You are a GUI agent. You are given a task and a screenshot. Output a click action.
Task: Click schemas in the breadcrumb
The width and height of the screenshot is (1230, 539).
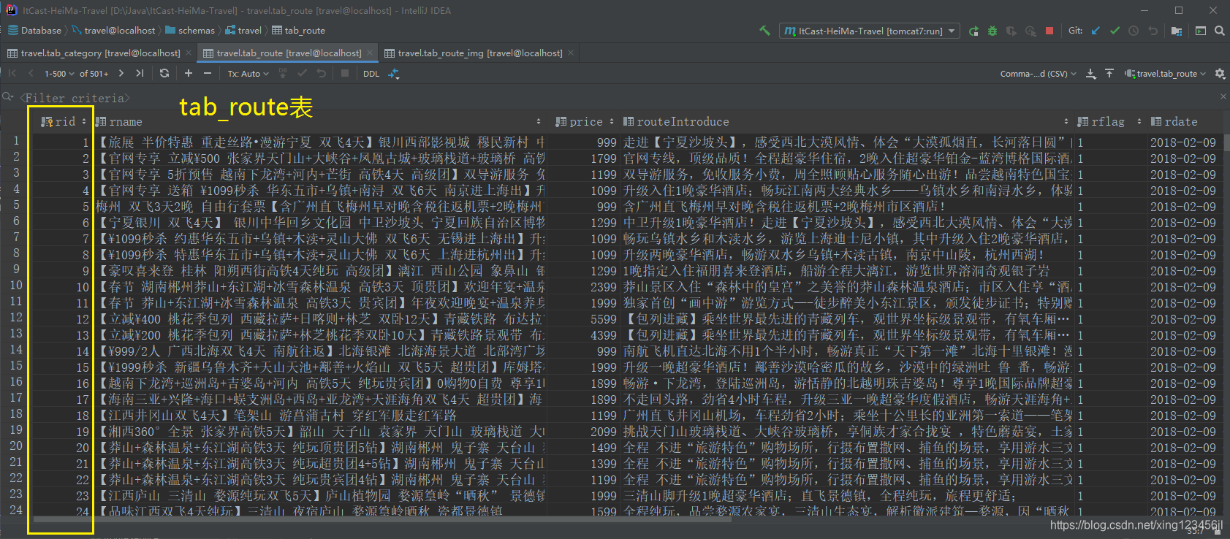(x=190, y=31)
